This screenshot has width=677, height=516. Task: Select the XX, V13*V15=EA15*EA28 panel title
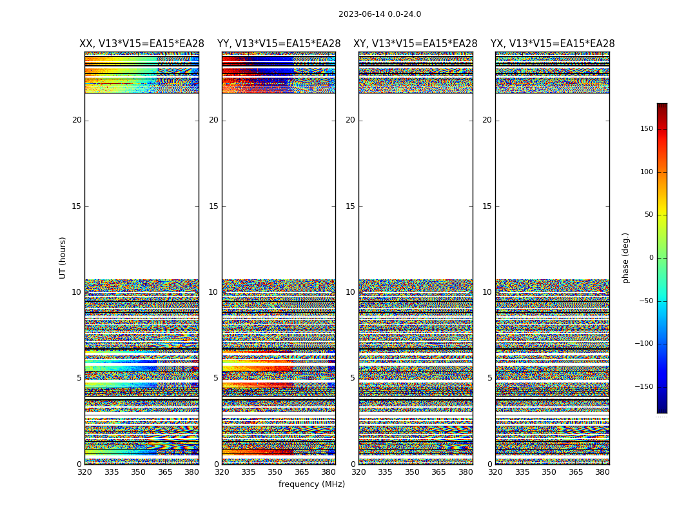142,44
